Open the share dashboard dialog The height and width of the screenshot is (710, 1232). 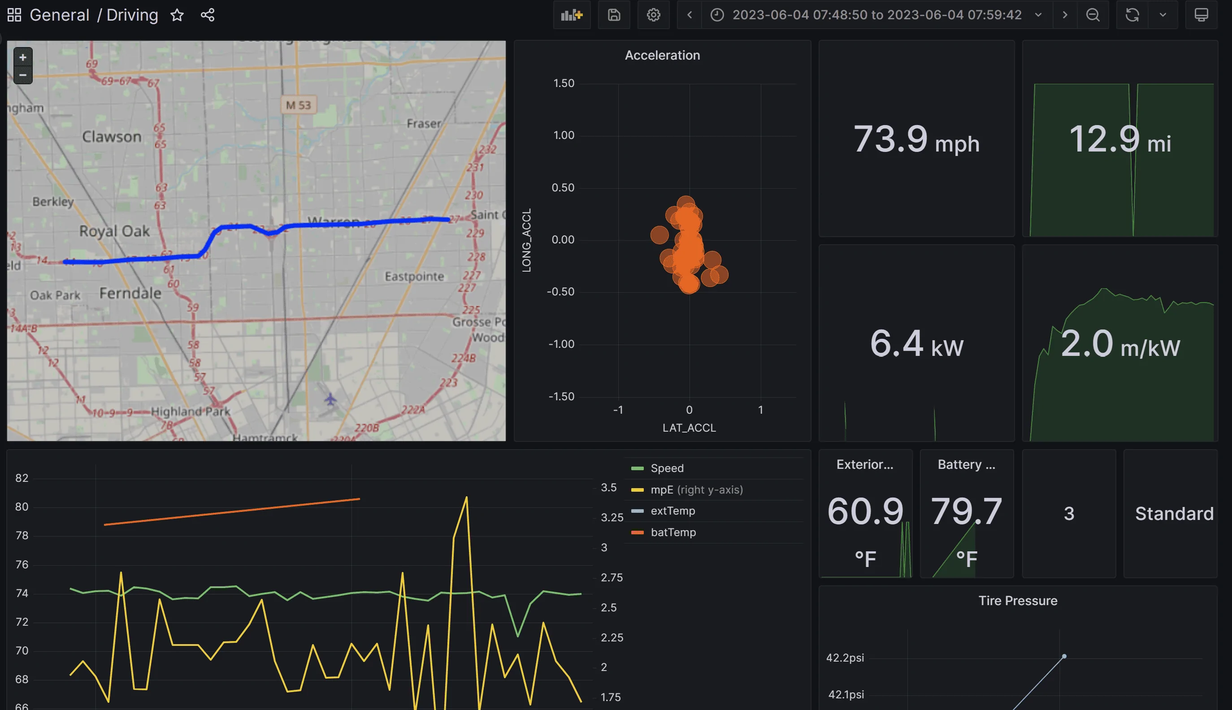click(x=207, y=15)
